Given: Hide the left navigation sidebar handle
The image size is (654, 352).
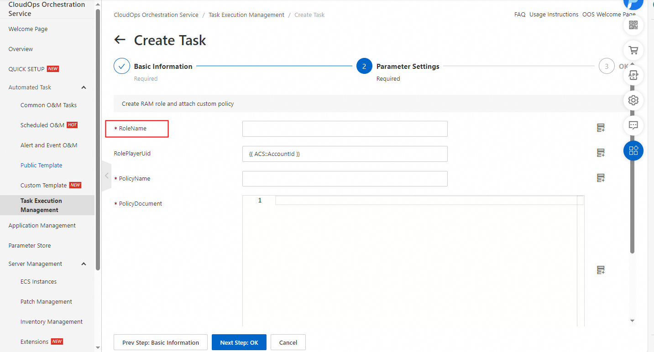Looking at the screenshot, I should pyautogui.click(x=106, y=176).
